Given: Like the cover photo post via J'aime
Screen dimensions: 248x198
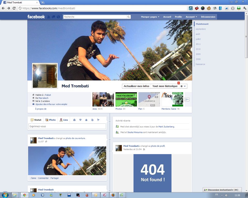Looking at the screenshot, I should [33, 178].
